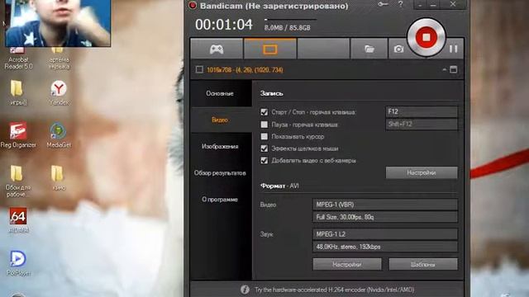Viewport: 529px width, 297px height.
Task: Click the 48.0KHz, stereo, 192kbps field
Action: 385,247
